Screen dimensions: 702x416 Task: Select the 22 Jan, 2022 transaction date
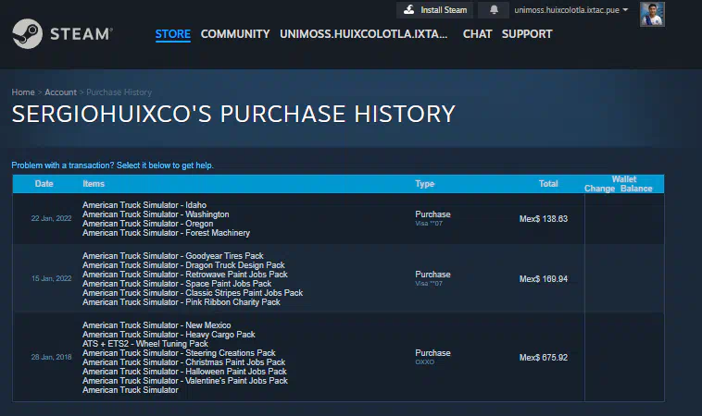click(x=51, y=218)
